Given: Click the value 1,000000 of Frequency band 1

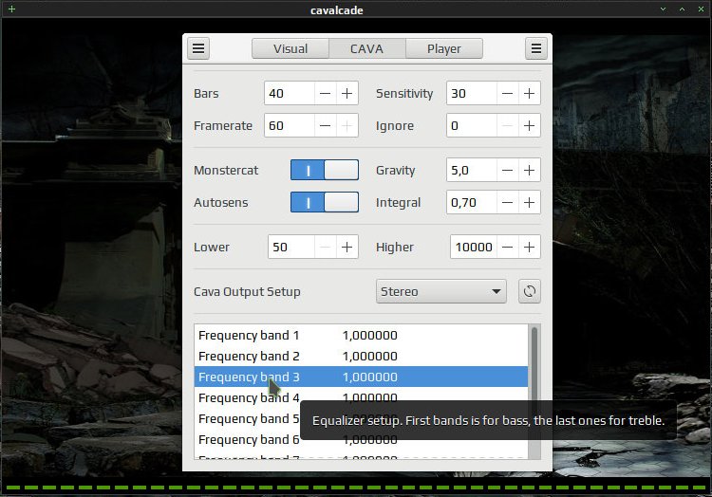Looking at the screenshot, I should pyautogui.click(x=370, y=336).
